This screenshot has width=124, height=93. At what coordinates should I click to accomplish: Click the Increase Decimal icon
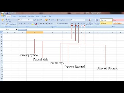[x=81, y=24]
